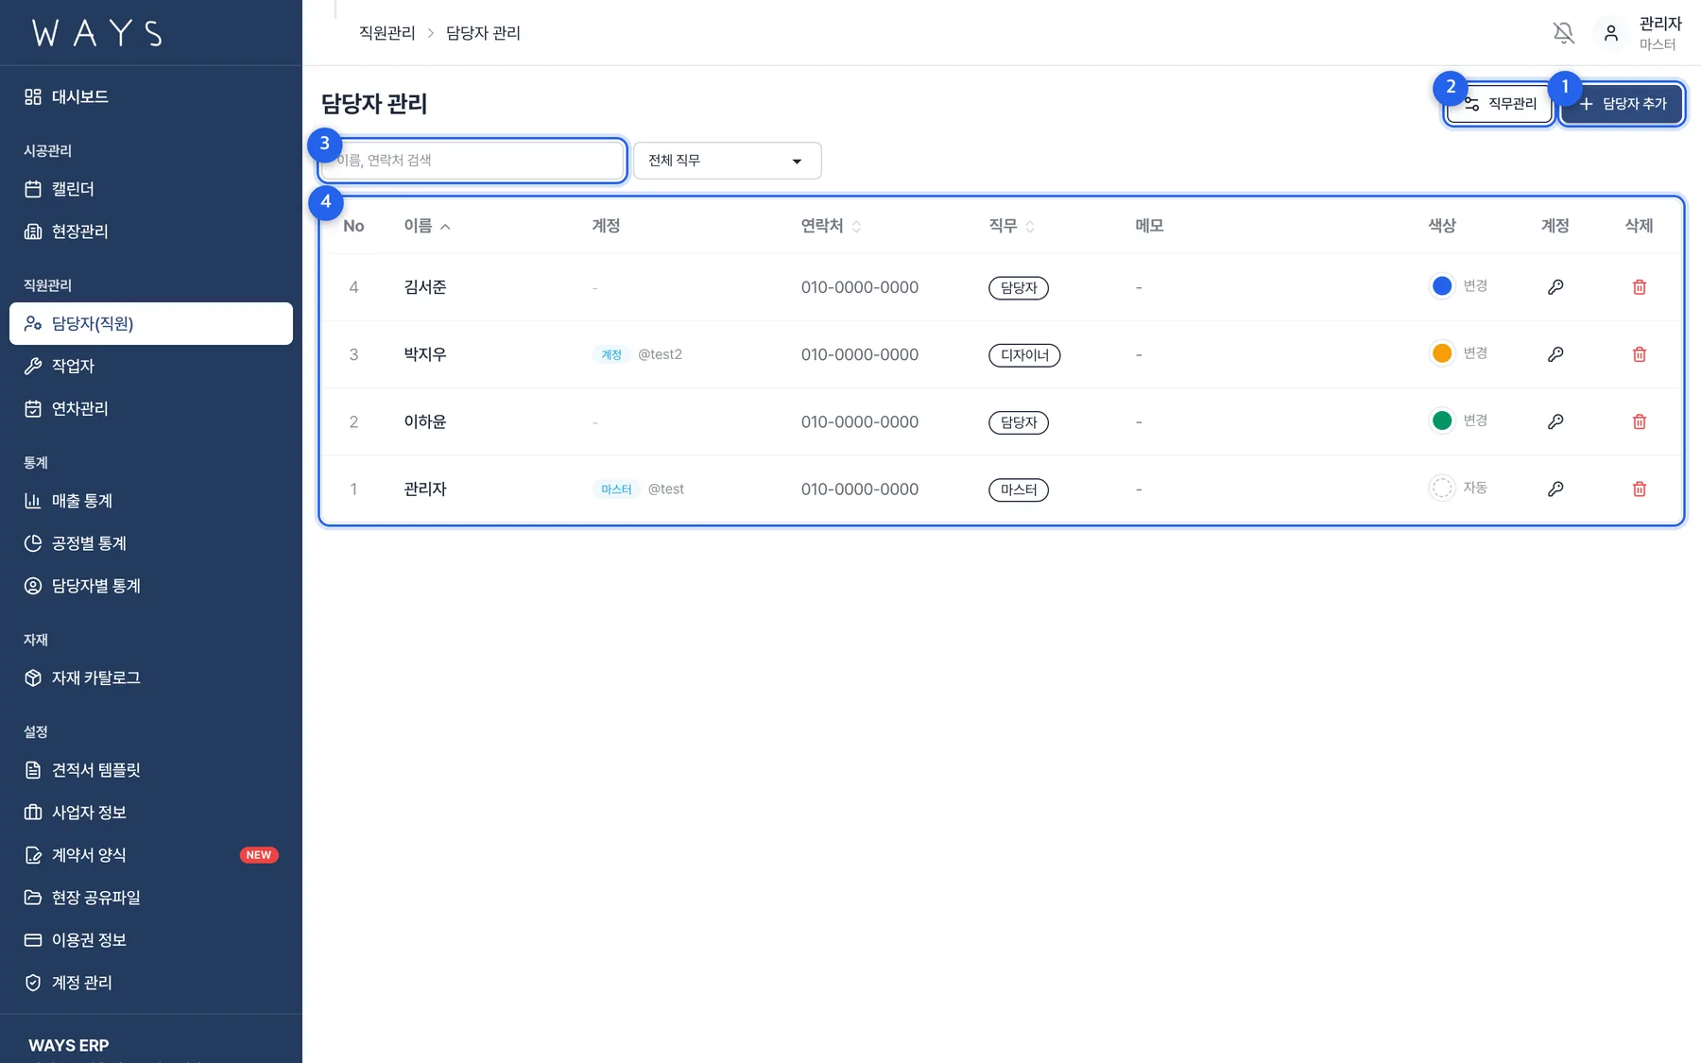Open 견적서 템플릿 settings
1701x1063 pixels.
tap(151, 770)
